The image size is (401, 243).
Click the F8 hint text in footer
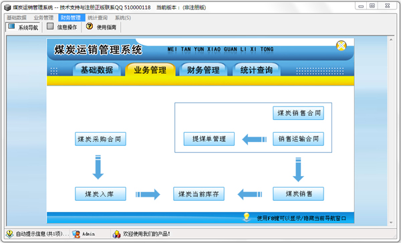tap(301, 218)
